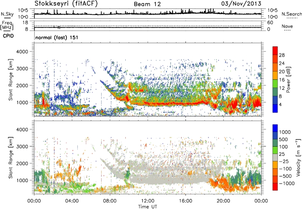Click the red bottom of the velocity color bar
This screenshot has height=209, width=302.
click(275, 187)
